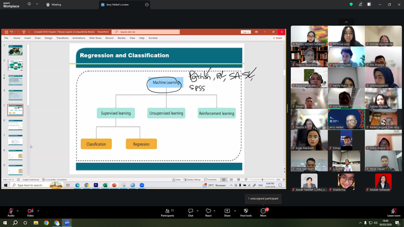
Task: Open the More menu with notification badge
Action: [263, 212]
